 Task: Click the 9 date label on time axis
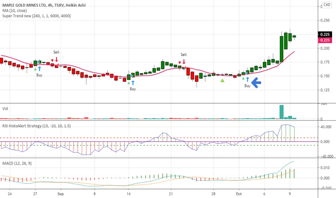(290, 194)
